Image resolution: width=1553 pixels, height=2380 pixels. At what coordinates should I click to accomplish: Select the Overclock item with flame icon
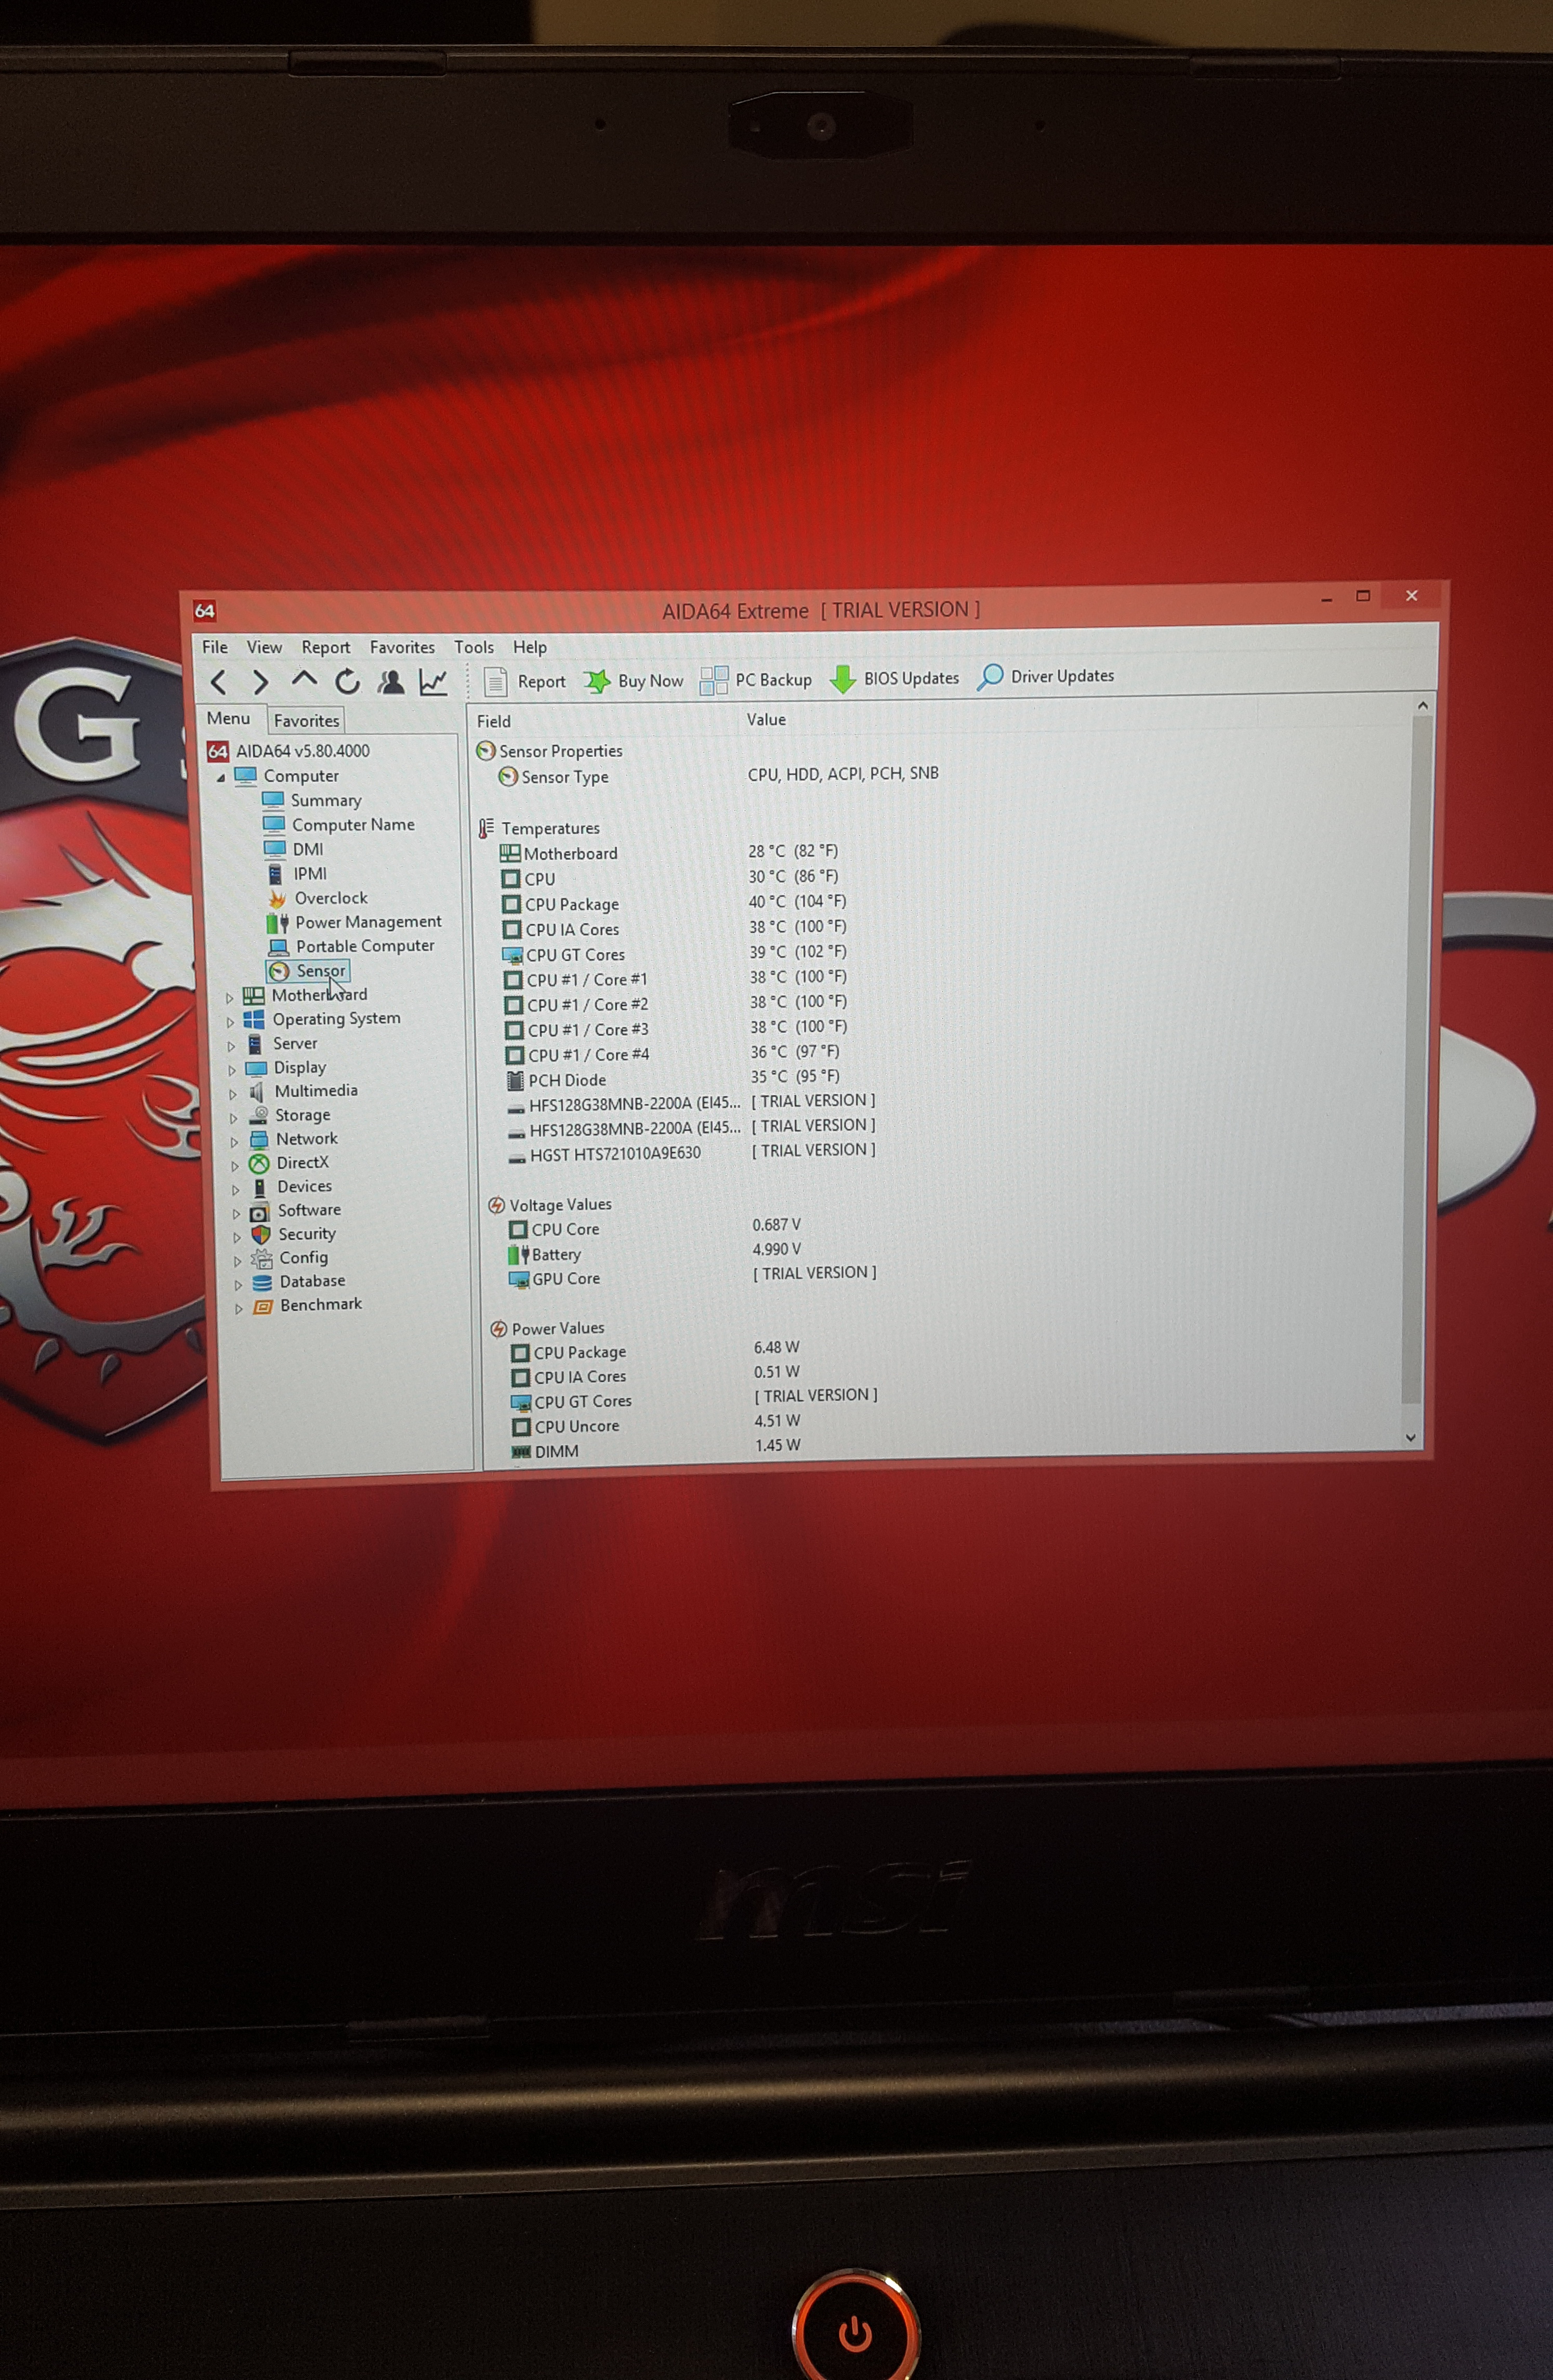317,898
